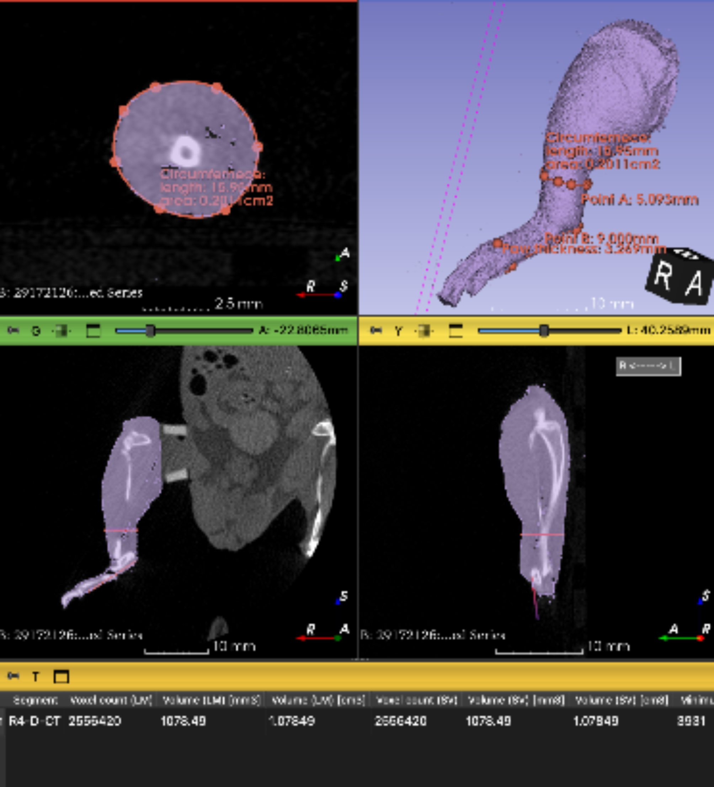Click the 'T' table view label
This screenshot has height=787, width=714.
click(x=36, y=676)
